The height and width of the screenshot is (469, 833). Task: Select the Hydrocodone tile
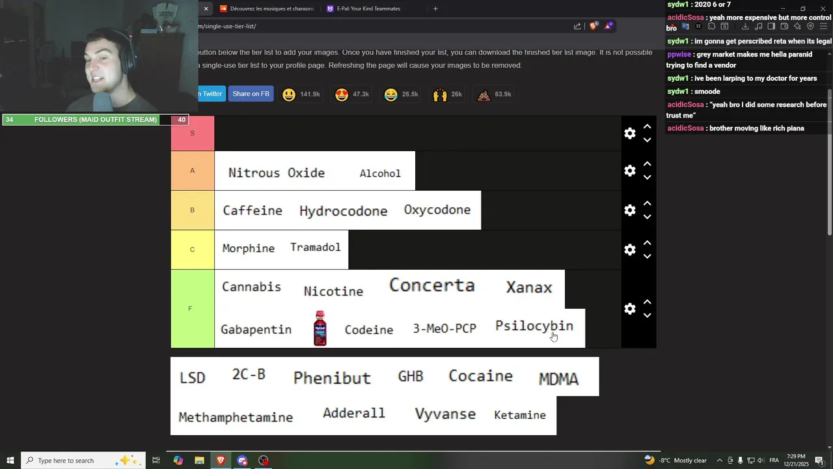tap(343, 210)
